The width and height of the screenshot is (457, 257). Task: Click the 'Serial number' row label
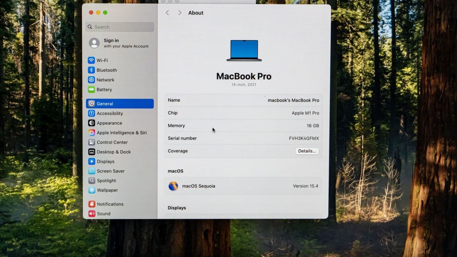point(182,138)
